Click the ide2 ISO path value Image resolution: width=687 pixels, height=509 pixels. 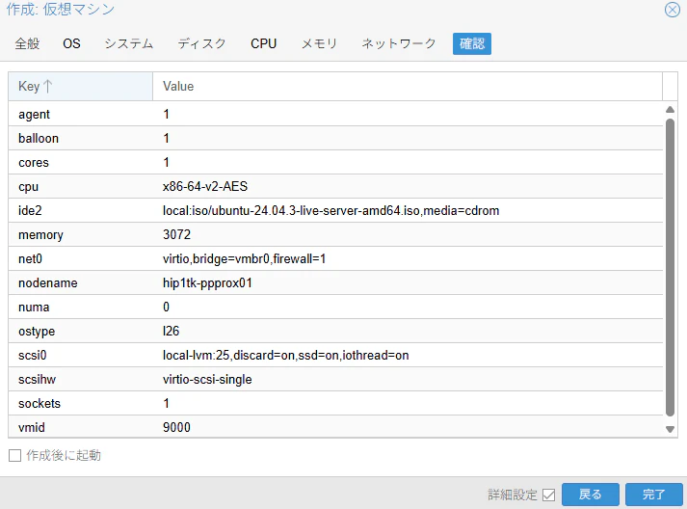pyautogui.click(x=330, y=210)
